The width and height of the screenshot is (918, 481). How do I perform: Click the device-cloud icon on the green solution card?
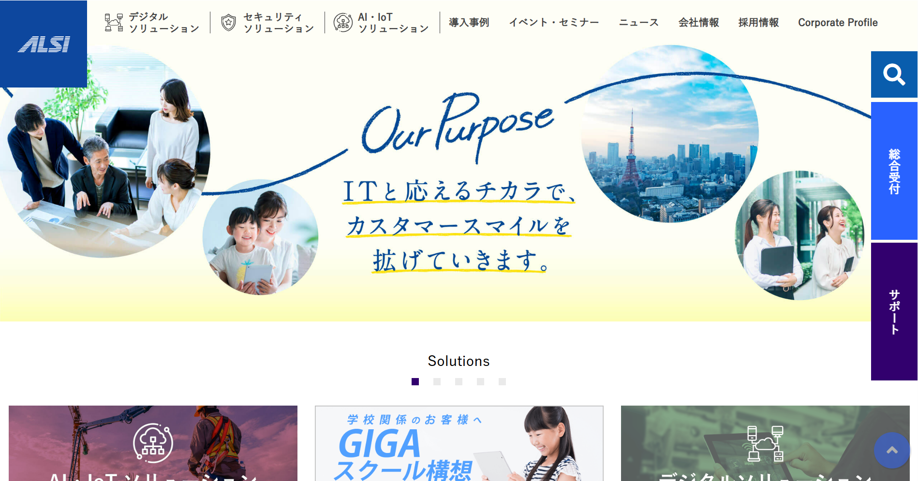pyautogui.click(x=765, y=443)
